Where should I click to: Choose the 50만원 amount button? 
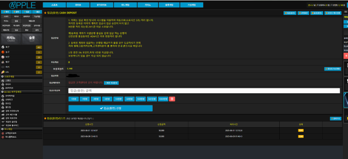tap(129, 99)
